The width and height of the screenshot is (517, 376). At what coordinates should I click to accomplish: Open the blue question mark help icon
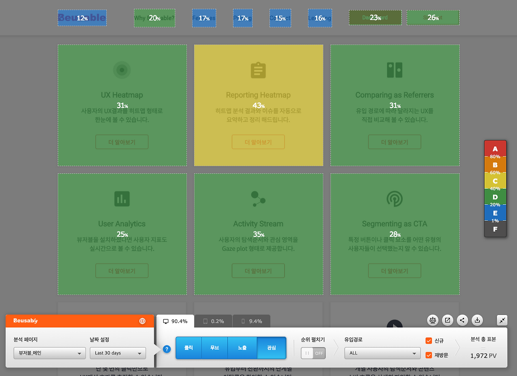[x=167, y=349]
